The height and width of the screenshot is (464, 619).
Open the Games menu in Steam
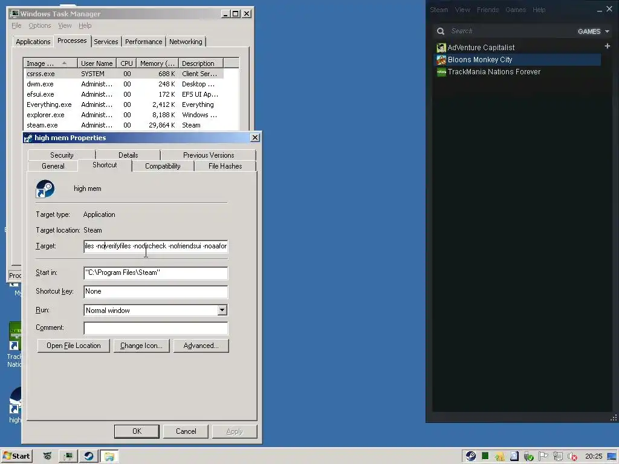[516, 10]
